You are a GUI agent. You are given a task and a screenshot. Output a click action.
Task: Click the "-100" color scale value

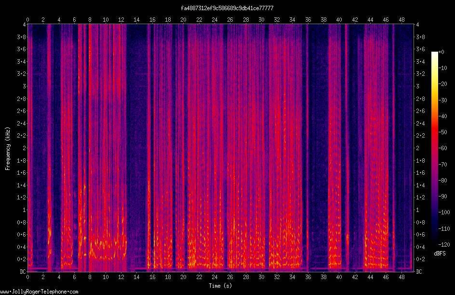click(444, 212)
